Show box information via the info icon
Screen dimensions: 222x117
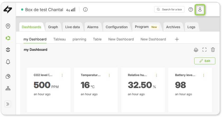[x=85, y=10]
